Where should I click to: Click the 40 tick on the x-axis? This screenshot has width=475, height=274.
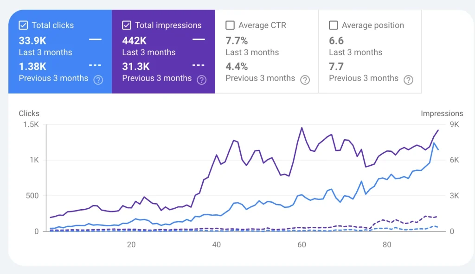[216, 244]
